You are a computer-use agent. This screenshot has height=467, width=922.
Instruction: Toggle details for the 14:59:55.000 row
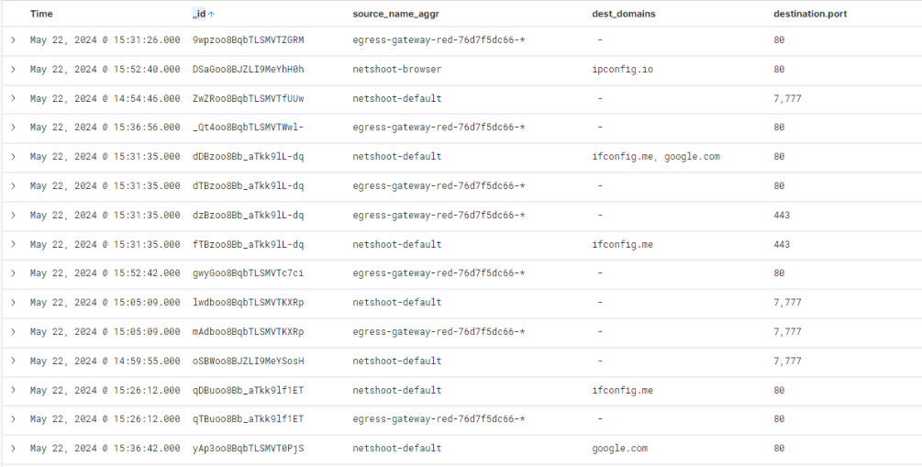[13, 361]
